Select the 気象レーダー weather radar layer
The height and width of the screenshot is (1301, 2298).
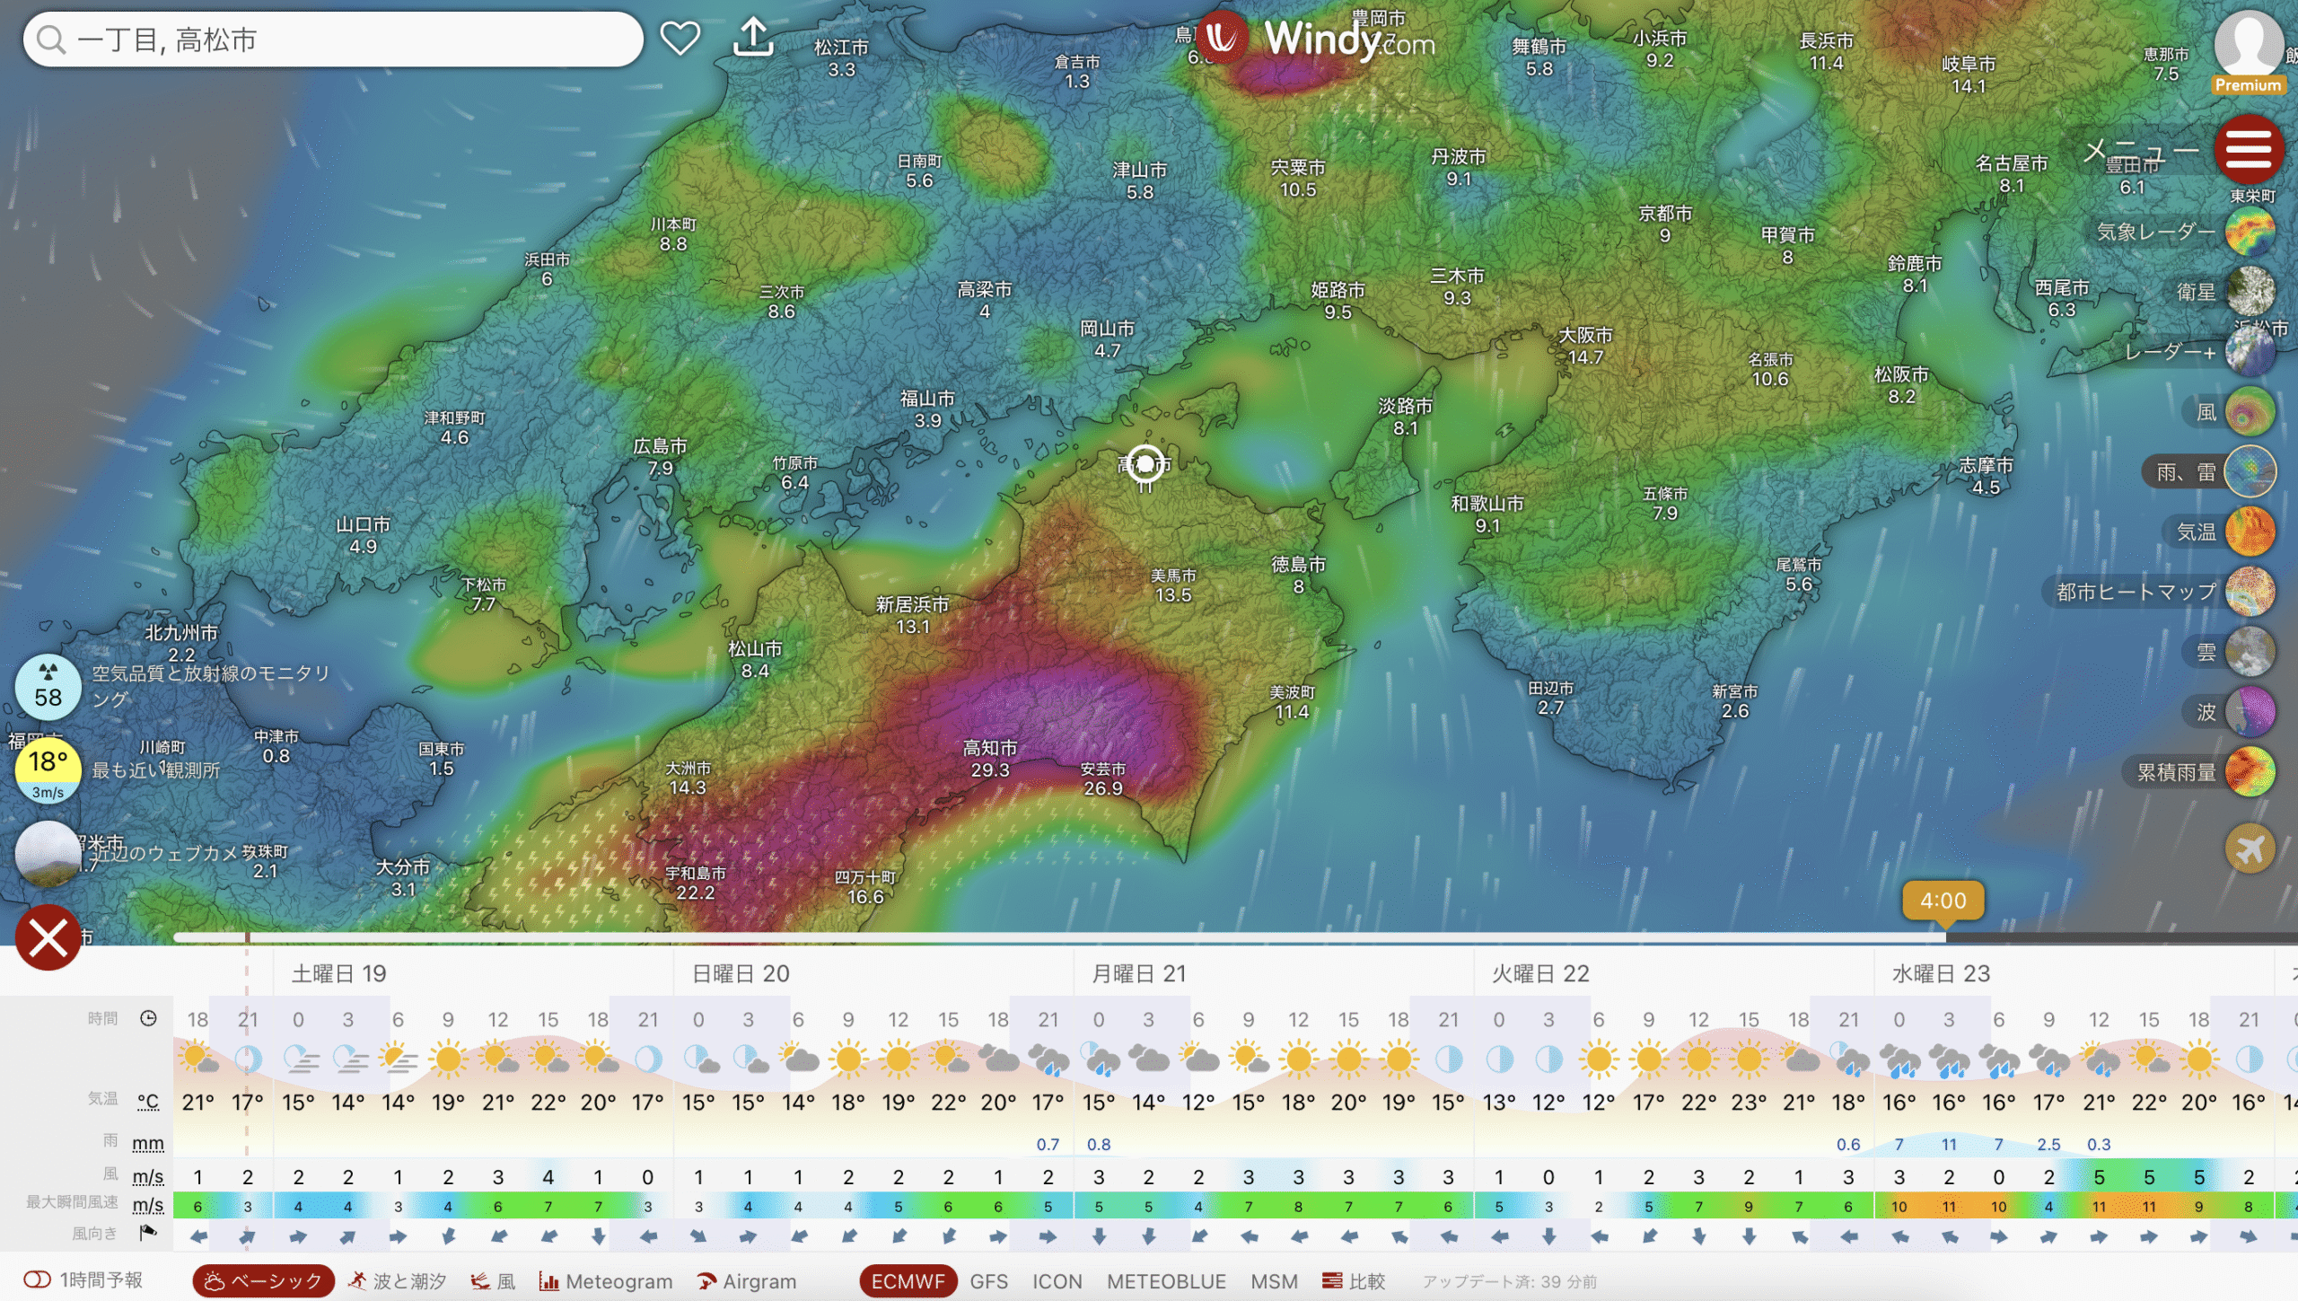(2250, 232)
